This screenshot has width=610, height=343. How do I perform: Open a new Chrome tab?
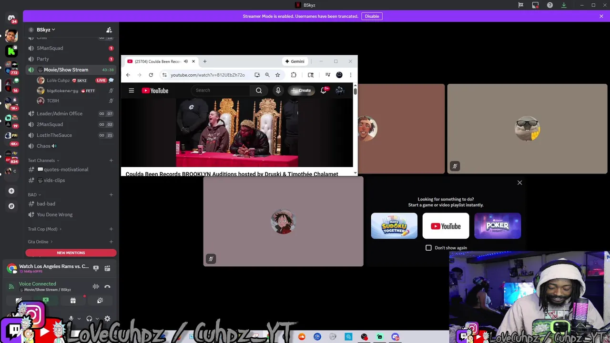click(205, 61)
